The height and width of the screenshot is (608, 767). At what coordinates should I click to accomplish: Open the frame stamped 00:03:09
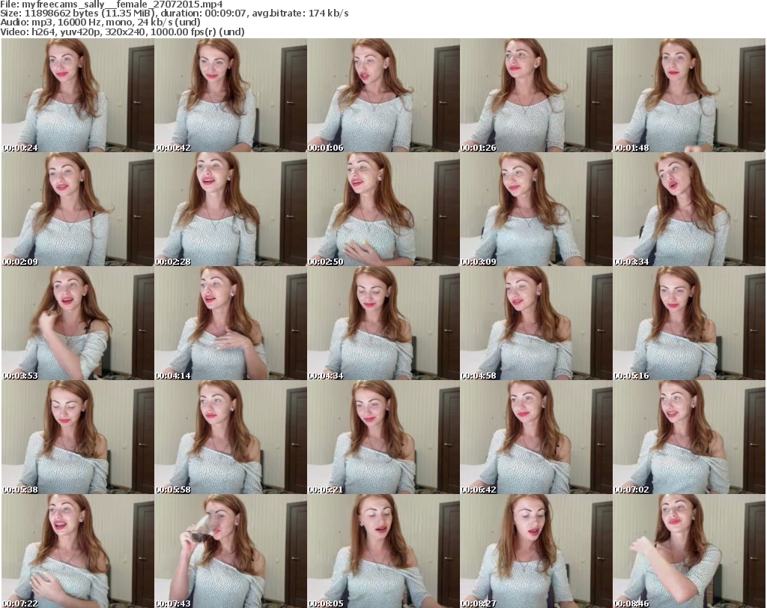[536, 209]
